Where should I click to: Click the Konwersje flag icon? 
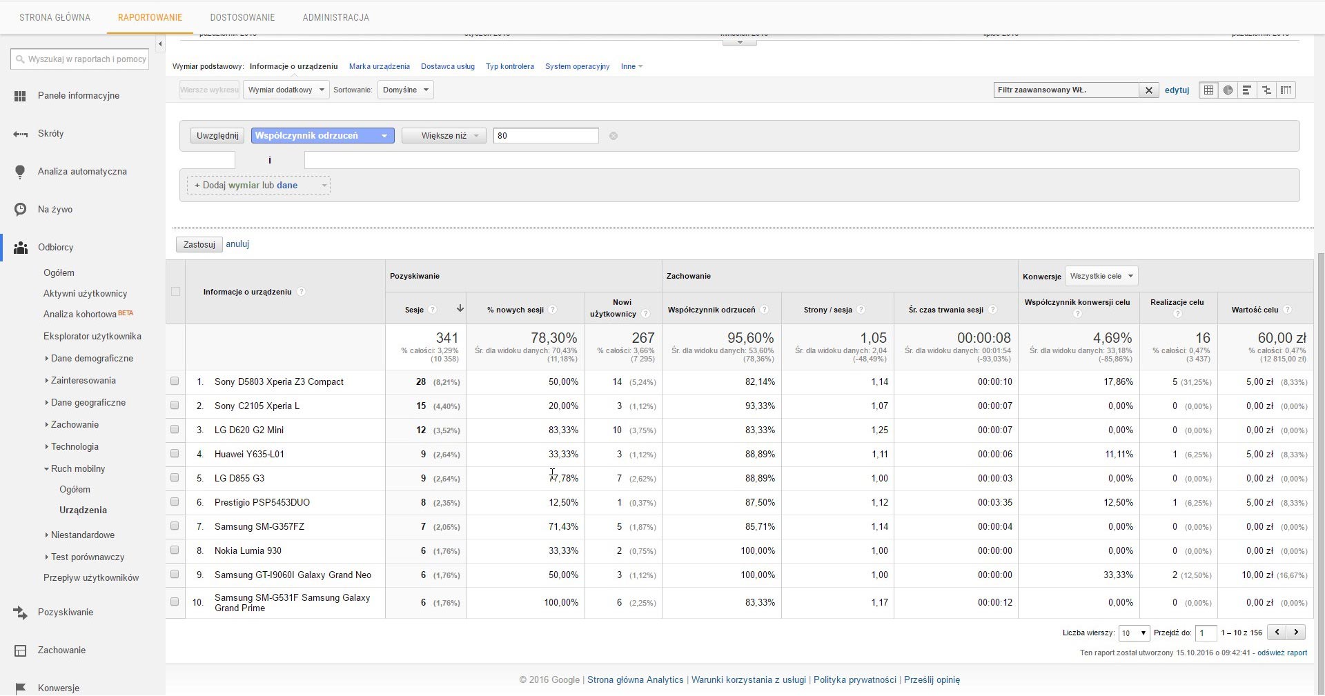coord(20,688)
